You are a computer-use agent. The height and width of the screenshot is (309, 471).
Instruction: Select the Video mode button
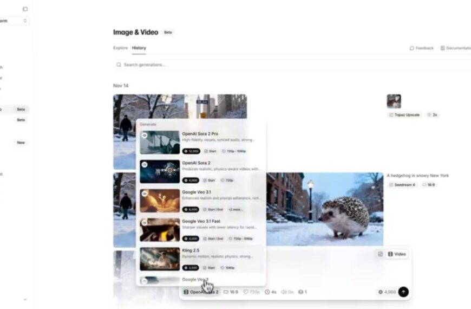[x=397, y=254]
